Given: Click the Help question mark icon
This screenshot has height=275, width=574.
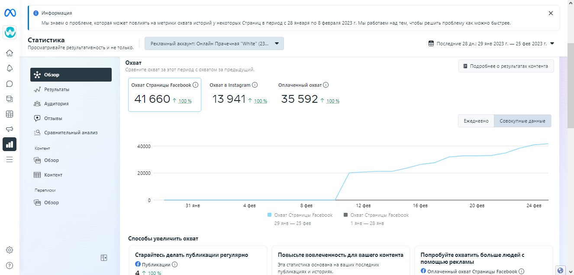Looking at the screenshot, I should click(x=10, y=265).
